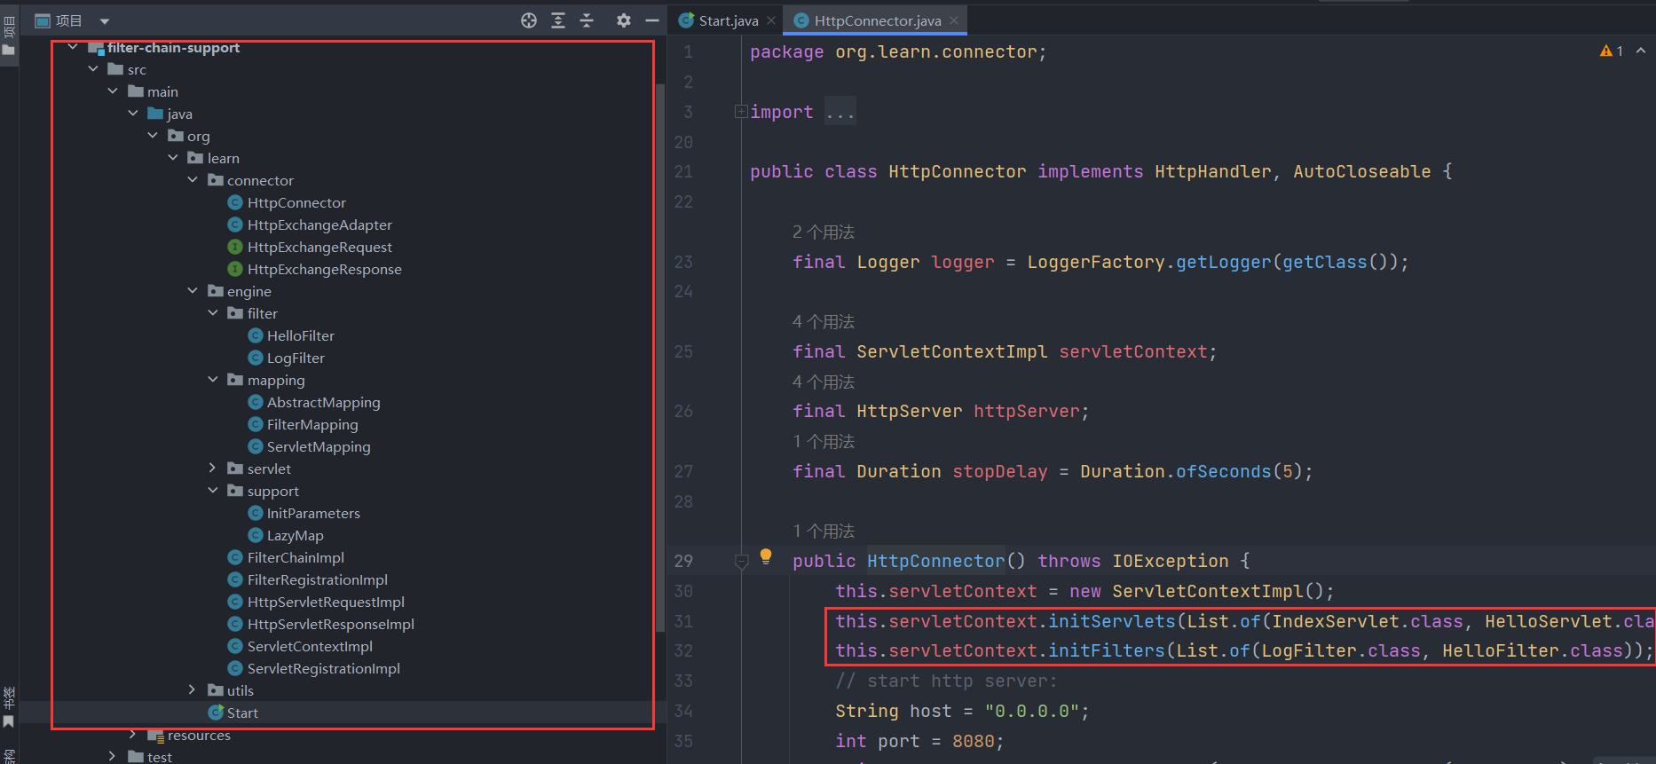
Task: Open the bookmarks tool window icon
Action: pyautogui.click(x=9, y=707)
